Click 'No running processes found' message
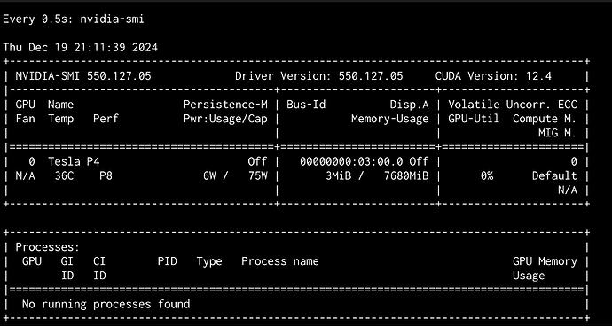This screenshot has height=326, width=612. click(x=106, y=304)
